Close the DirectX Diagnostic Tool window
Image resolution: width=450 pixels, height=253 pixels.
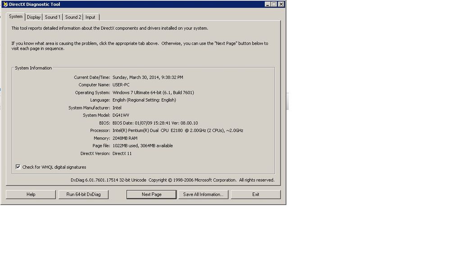coord(281,5)
